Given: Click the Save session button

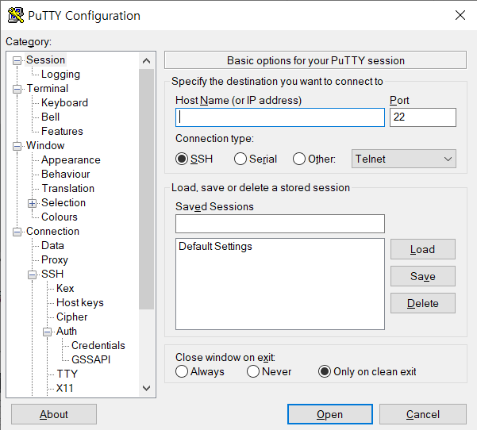Looking at the screenshot, I should tap(422, 276).
